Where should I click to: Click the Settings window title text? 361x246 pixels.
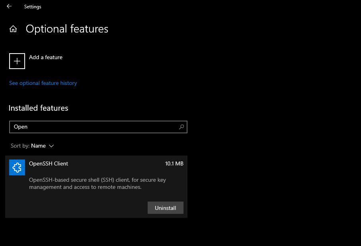click(x=33, y=7)
